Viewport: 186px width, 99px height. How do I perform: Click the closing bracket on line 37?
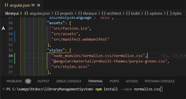(48, 72)
